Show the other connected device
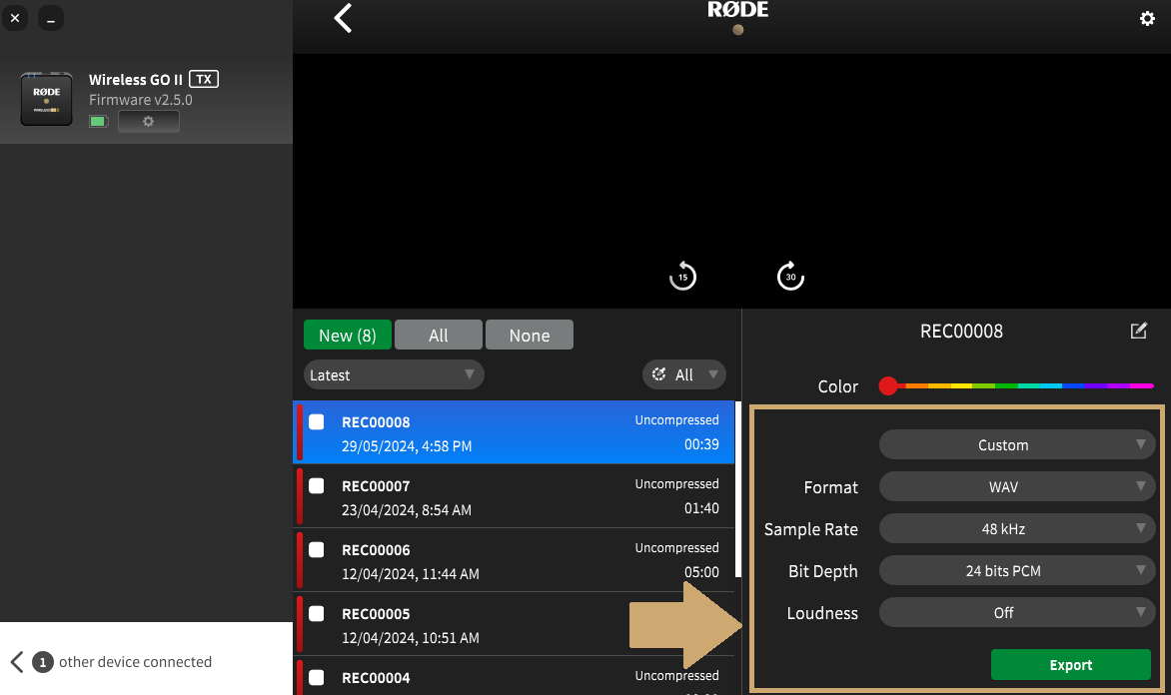 pos(113,661)
